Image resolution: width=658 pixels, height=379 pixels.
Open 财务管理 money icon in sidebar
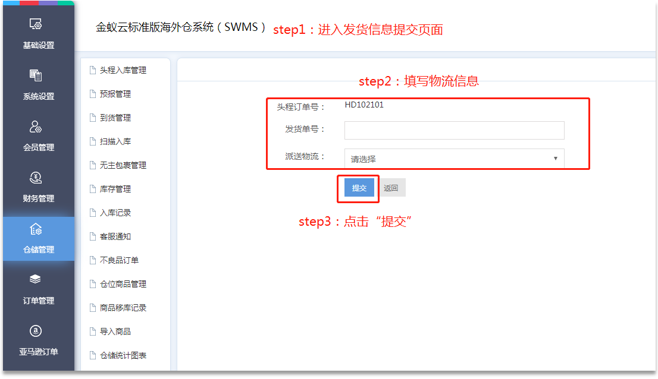pyautogui.click(x=36, y=178)
